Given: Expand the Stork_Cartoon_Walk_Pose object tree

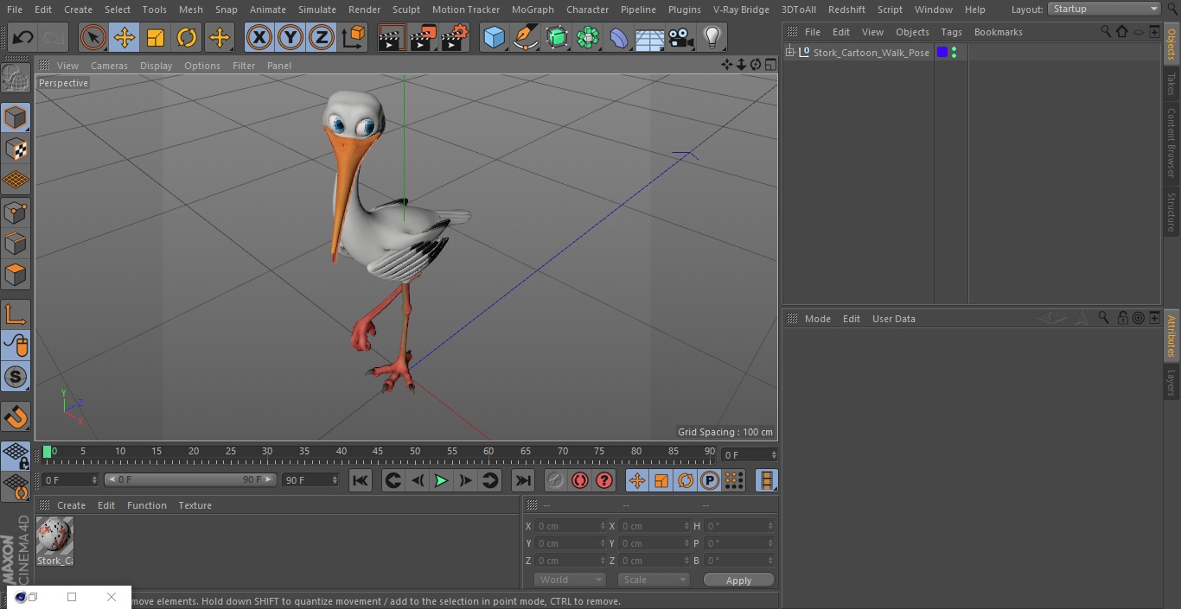Looking at the screenshot, I should tap(789, 53).
